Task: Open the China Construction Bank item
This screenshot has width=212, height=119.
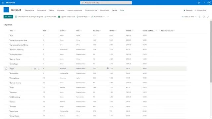Action: 19,40
